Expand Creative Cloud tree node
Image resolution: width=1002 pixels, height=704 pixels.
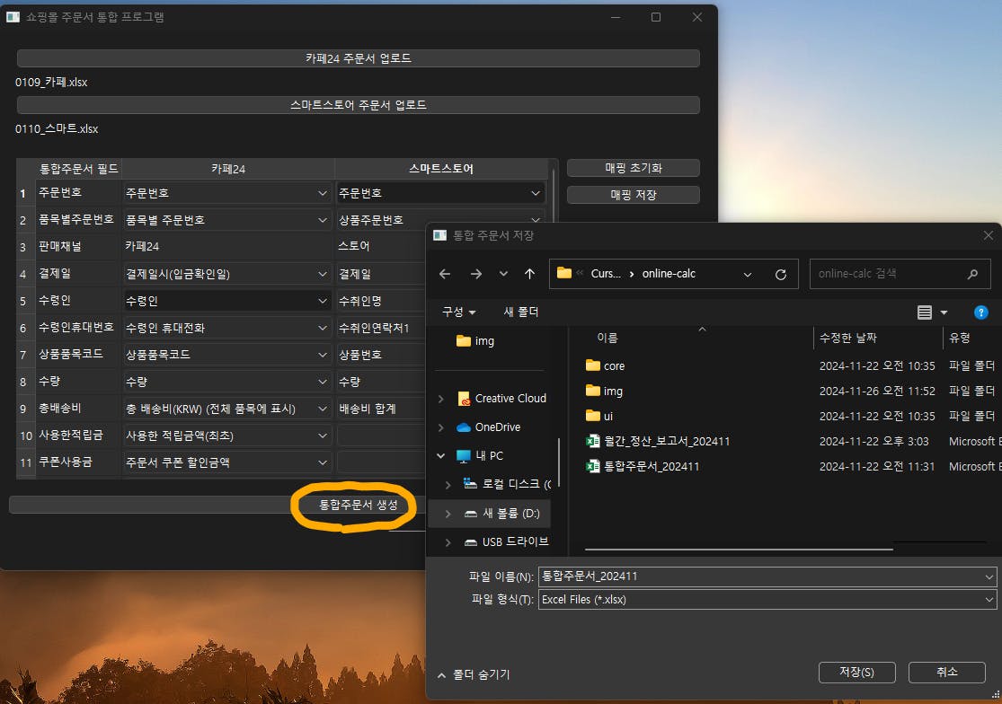[441, 399]
